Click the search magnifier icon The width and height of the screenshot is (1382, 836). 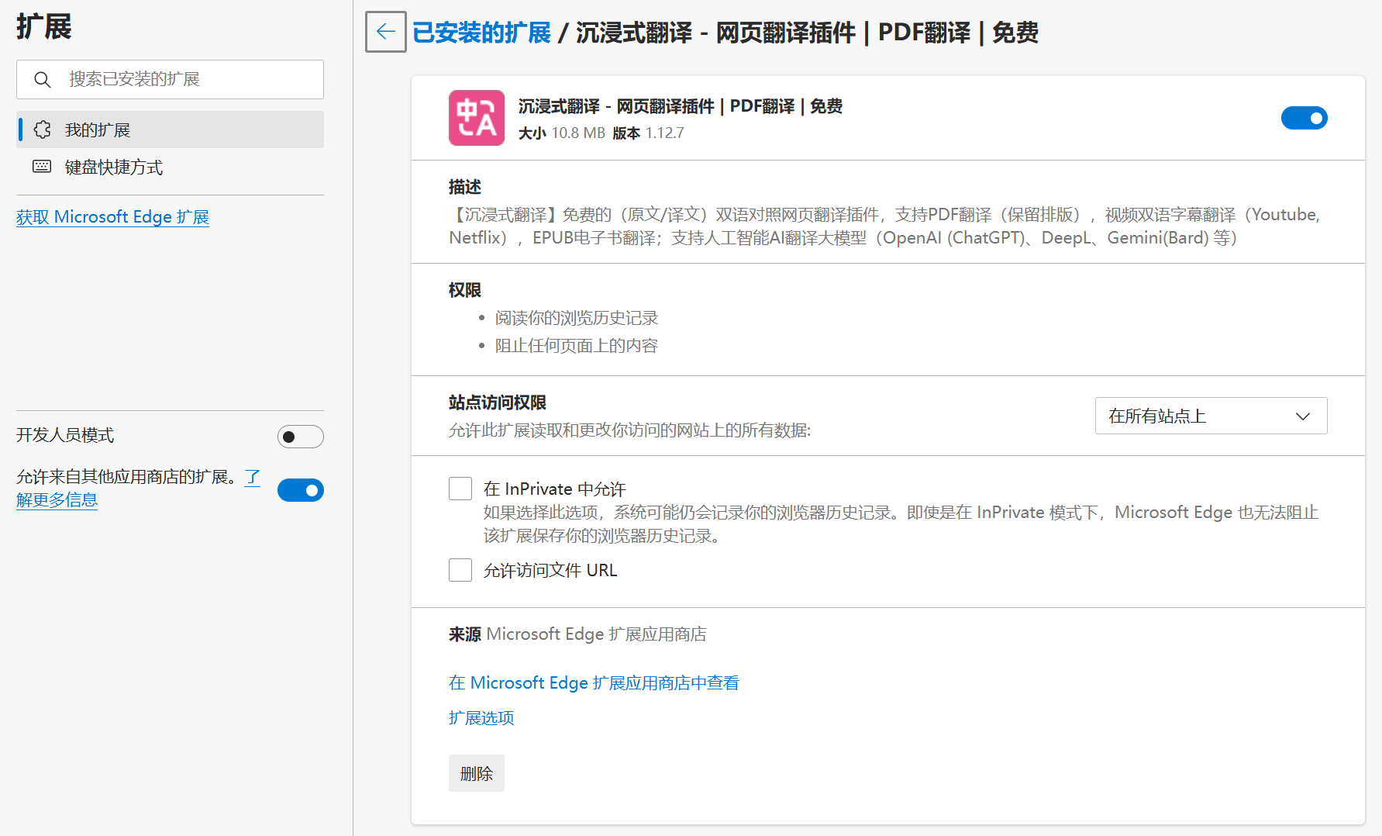click(43, 79)
